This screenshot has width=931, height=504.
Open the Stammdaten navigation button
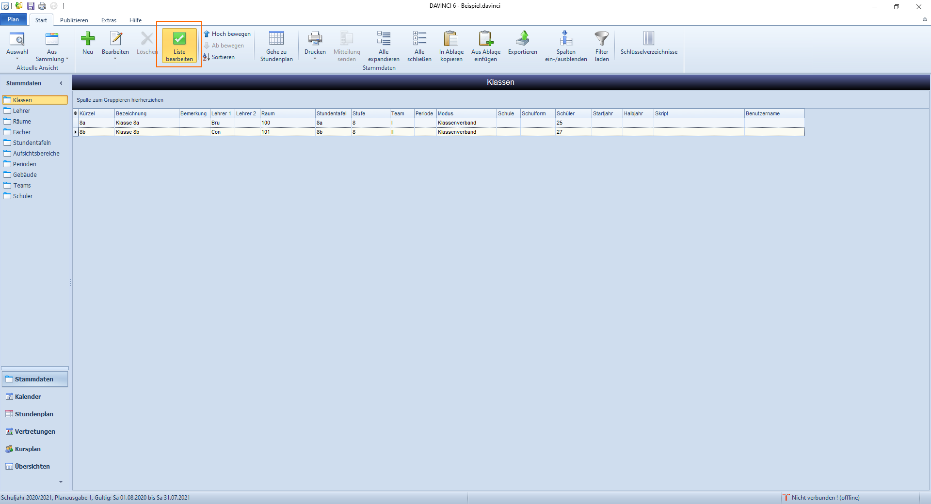[35, 379]
